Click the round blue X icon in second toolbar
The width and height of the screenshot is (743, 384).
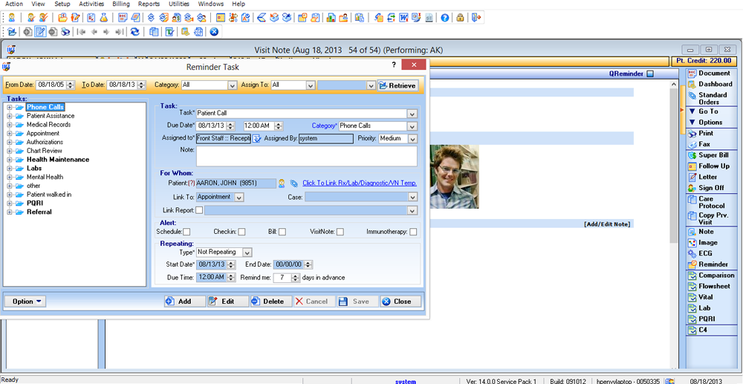click(x=214, y=32)
